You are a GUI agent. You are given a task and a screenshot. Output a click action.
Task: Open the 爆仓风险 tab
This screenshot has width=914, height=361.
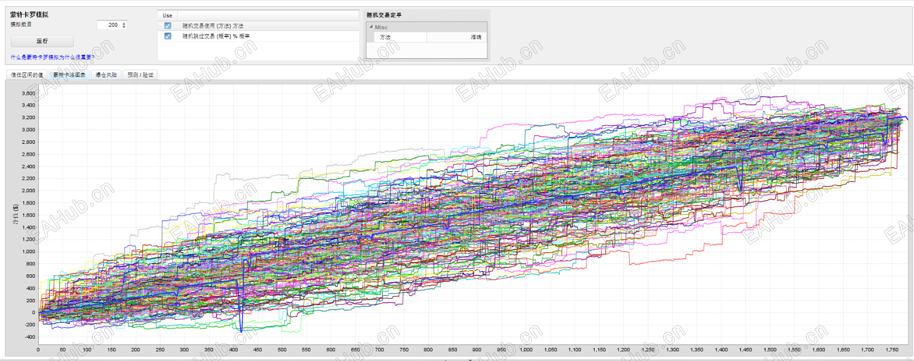tap(106, 75)
